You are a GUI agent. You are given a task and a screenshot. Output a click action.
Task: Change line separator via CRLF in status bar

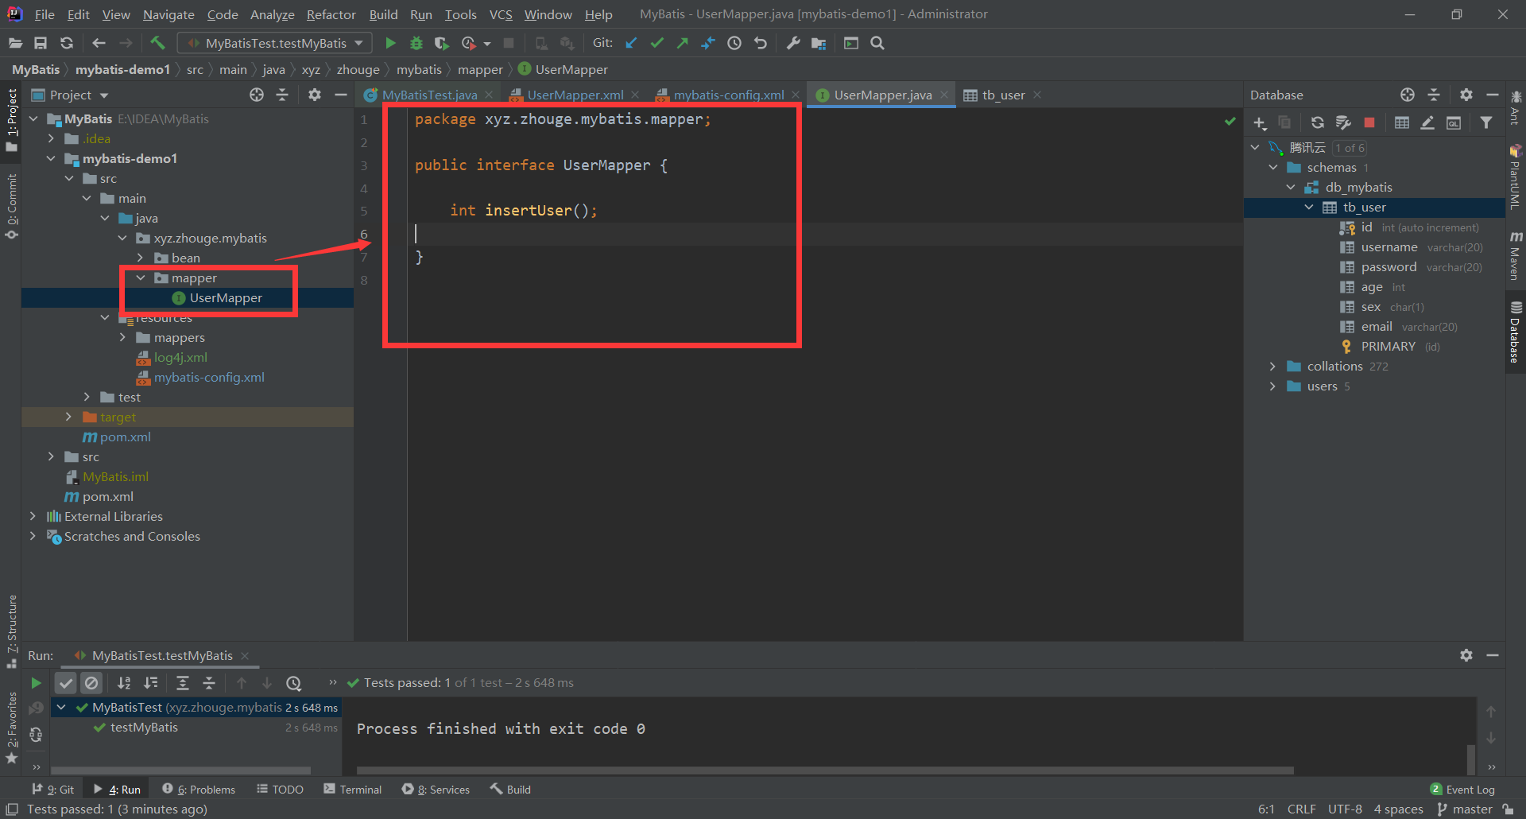pos(1302,809)
